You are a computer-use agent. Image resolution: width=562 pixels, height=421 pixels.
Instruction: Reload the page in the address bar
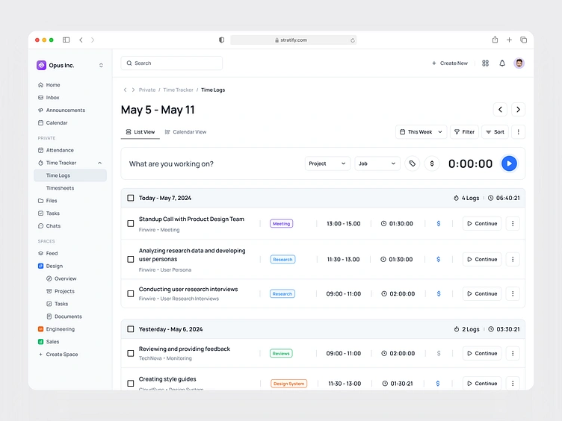(353, 40)
